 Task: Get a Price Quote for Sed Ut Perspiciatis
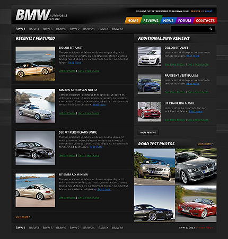click(89, 155)
